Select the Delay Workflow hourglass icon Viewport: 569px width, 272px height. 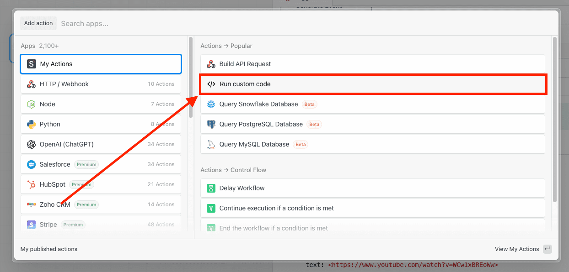[211, 188]
